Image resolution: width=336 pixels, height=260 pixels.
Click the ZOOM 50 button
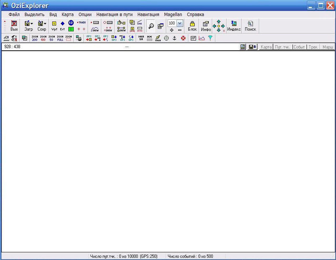point(52,38)
